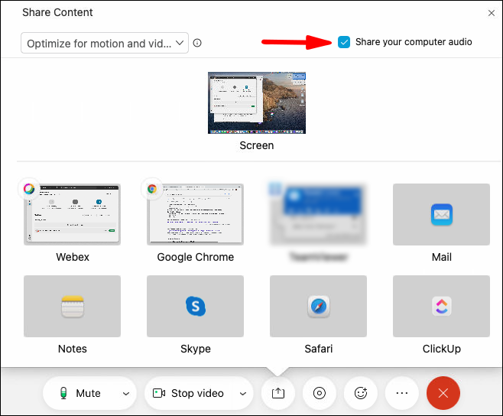Click the Webex label text

73,257
